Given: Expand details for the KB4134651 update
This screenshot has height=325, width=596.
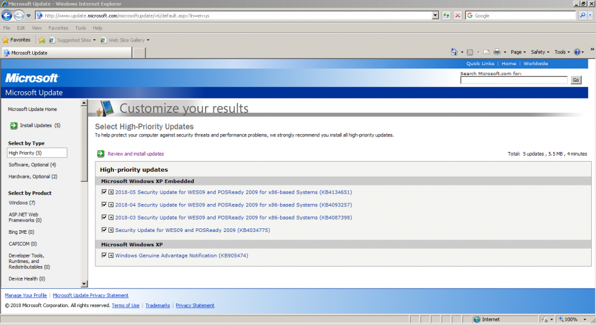Looking at the screenshot, I should pyautogui.click(x=111, y=192).
